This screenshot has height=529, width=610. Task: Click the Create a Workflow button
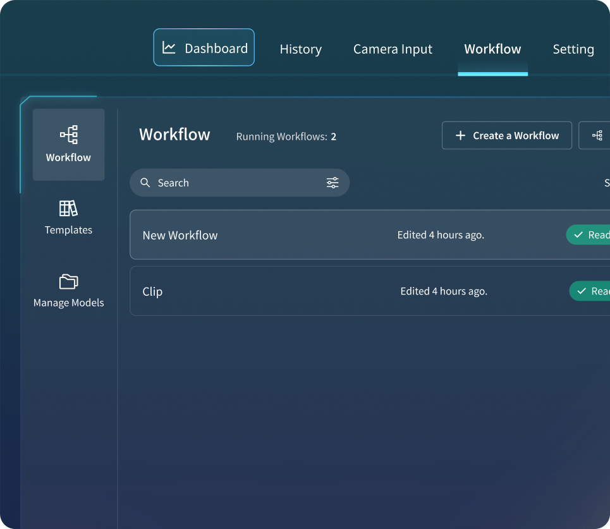click(506, 135)
